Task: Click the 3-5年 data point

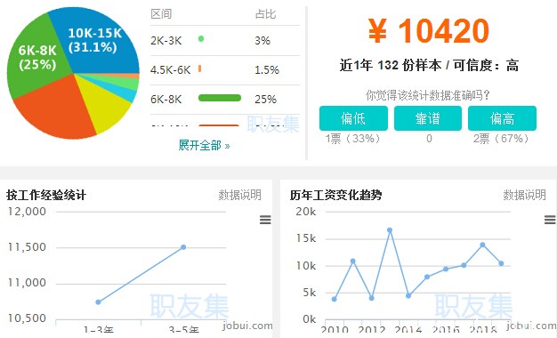Action: click(x=183, y=247)
